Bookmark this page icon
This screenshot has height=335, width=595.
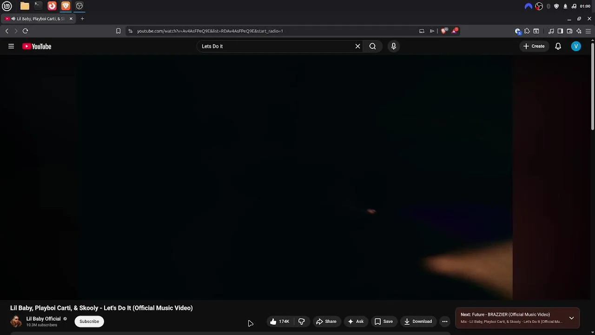coord(118,31)
